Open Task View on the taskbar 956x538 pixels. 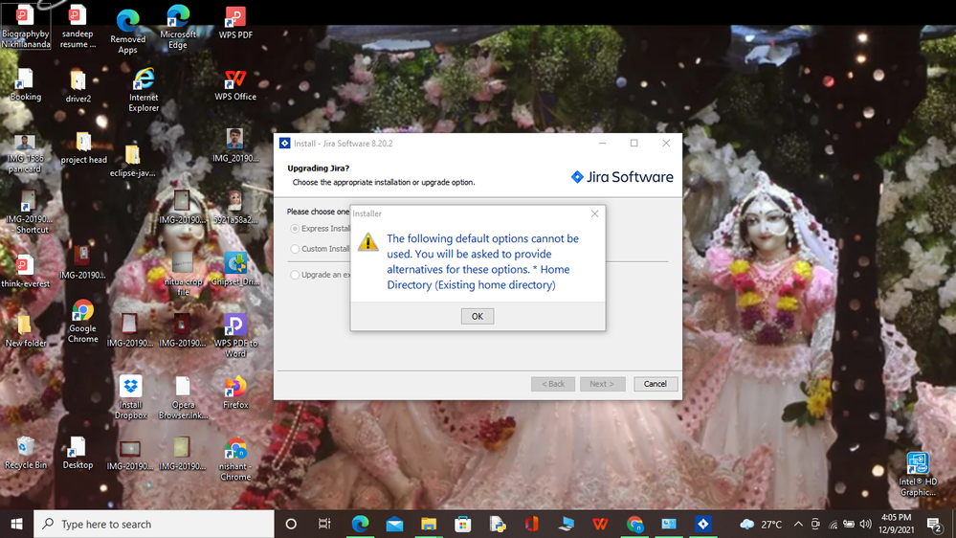point(324,524)
